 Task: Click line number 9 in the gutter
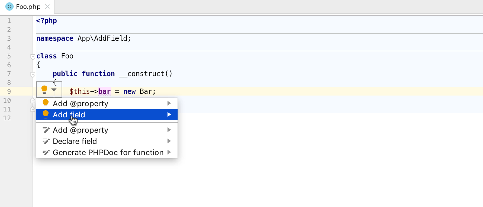pyautogui.click(x=9, y=91)
